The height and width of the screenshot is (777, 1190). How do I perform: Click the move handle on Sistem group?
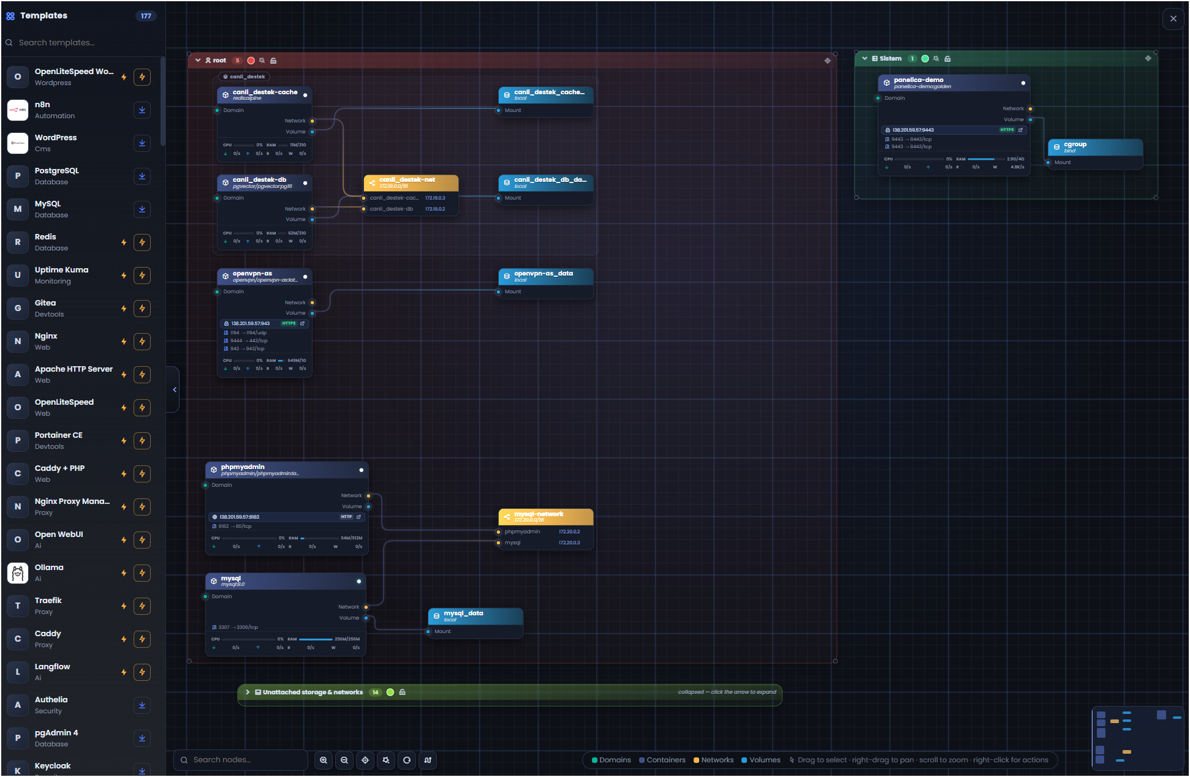(1148, 59)
